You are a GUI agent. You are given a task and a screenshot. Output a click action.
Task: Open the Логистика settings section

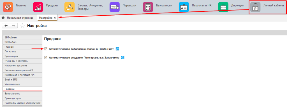tap(23, 52)
